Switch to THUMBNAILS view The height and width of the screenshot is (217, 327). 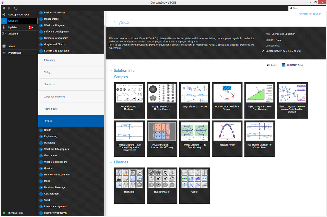pos(293,65)
